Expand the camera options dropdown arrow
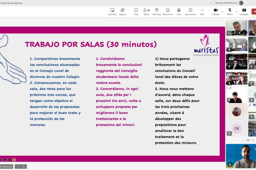Screen dimensions: 256x170 pos(222,12)
